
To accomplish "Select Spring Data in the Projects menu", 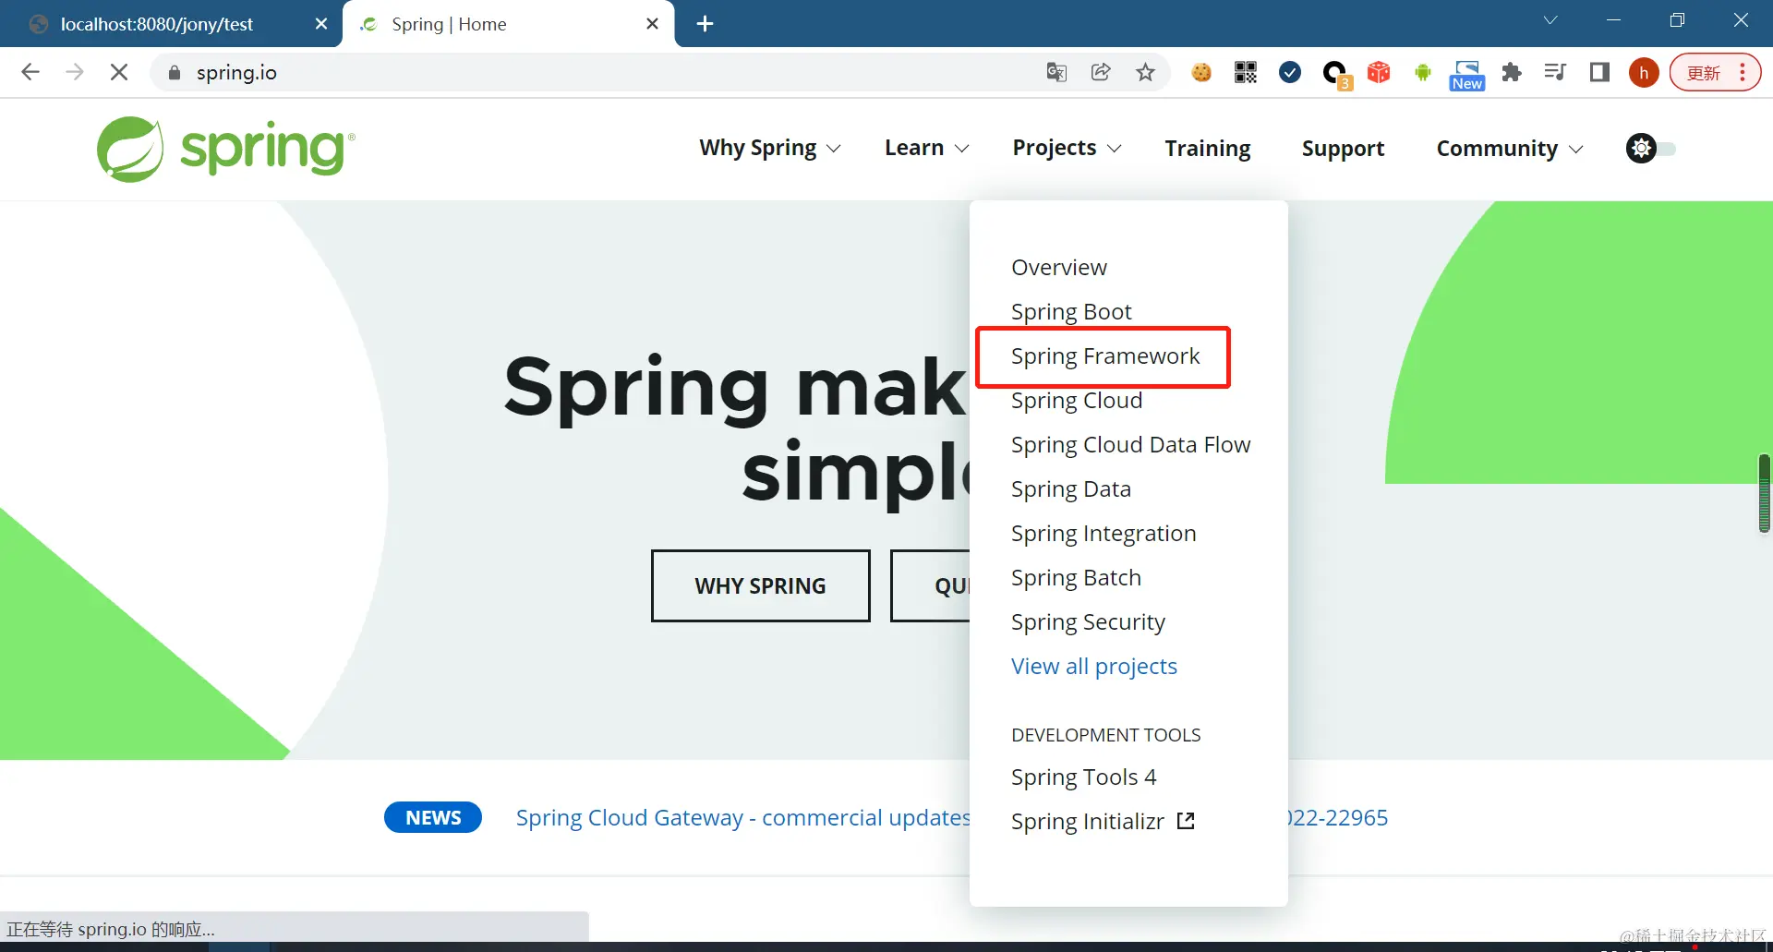I will pyautogui.click(x=1071, y=489).
